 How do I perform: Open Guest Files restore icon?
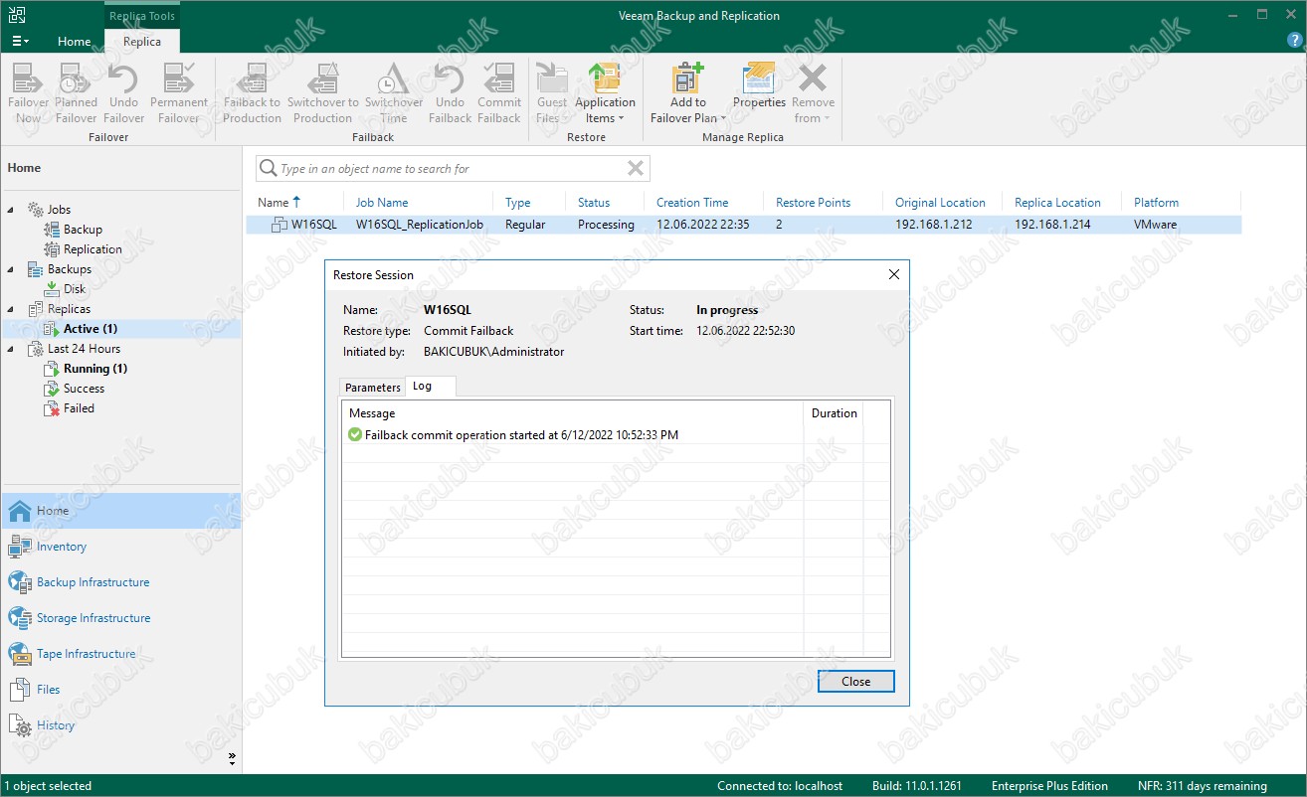coord(551,93)
